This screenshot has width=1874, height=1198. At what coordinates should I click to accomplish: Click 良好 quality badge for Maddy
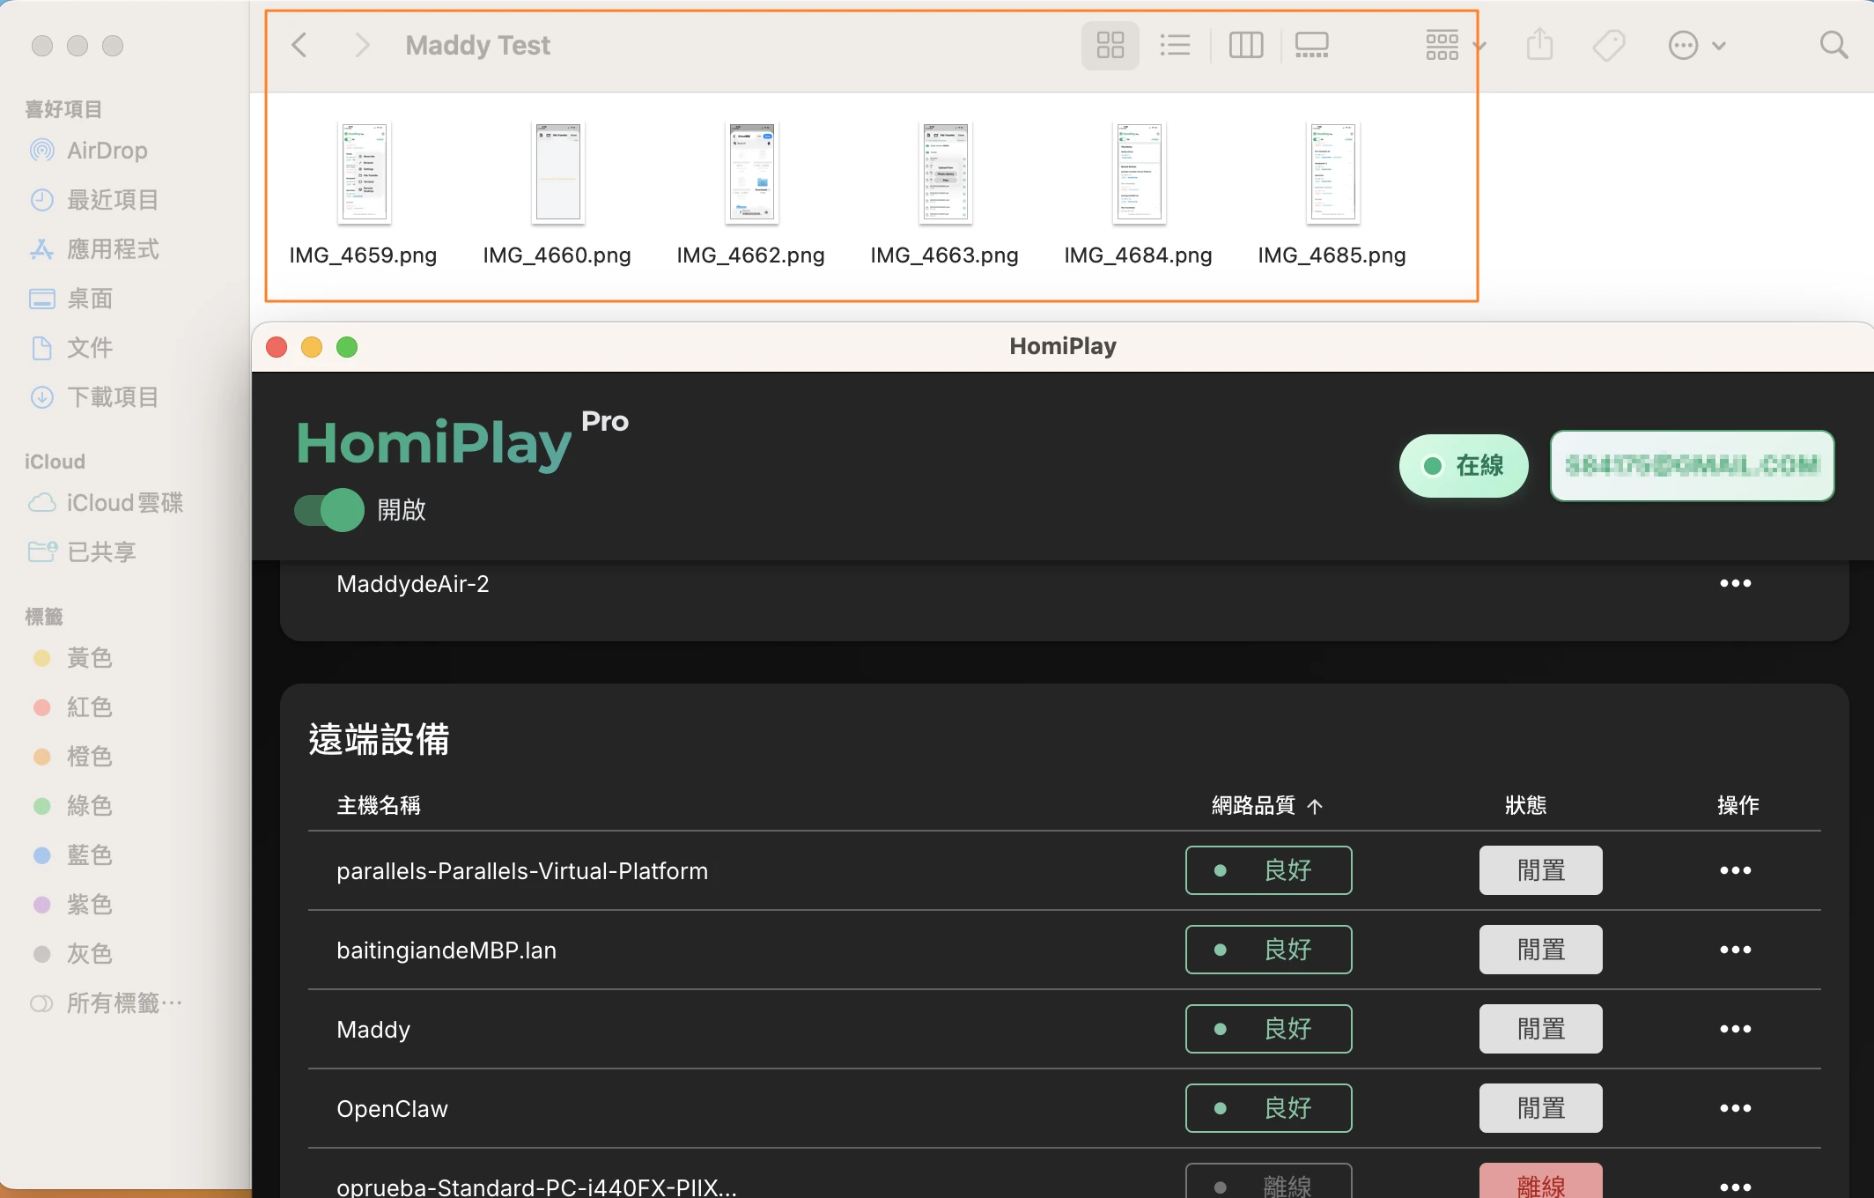pos(1268,1029)
